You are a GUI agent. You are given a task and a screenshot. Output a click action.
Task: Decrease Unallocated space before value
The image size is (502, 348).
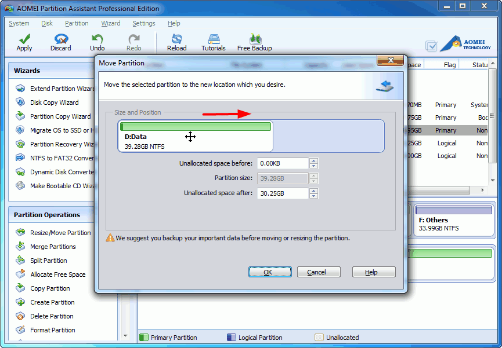coord(313,167)
